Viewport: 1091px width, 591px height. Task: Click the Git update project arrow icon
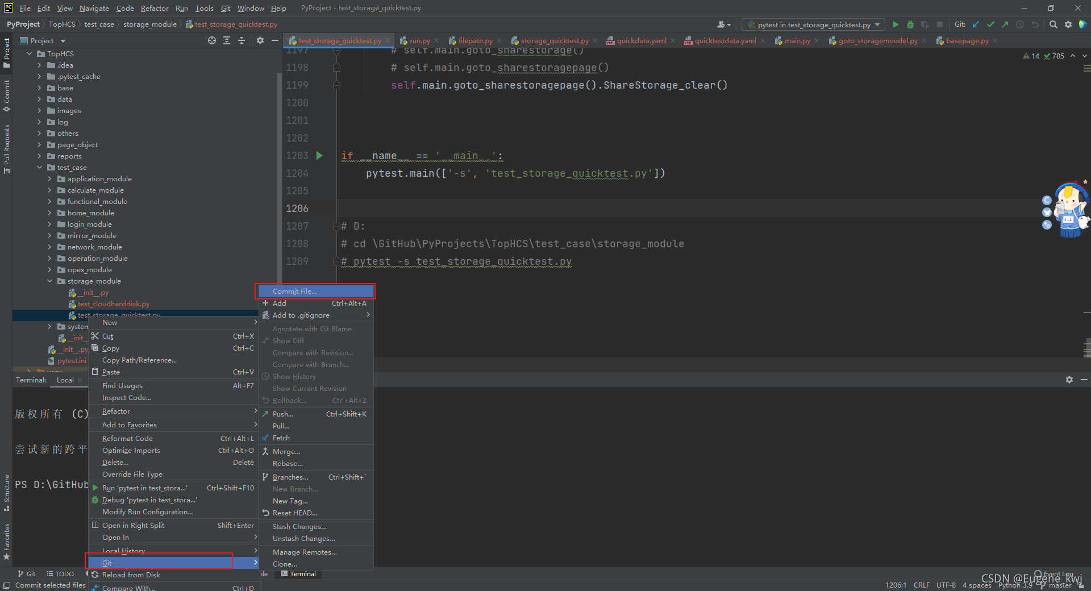click(x=976, y=24)
